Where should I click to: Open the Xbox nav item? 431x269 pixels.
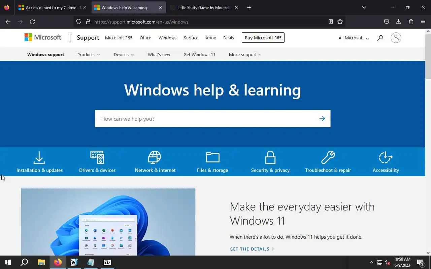211,38
